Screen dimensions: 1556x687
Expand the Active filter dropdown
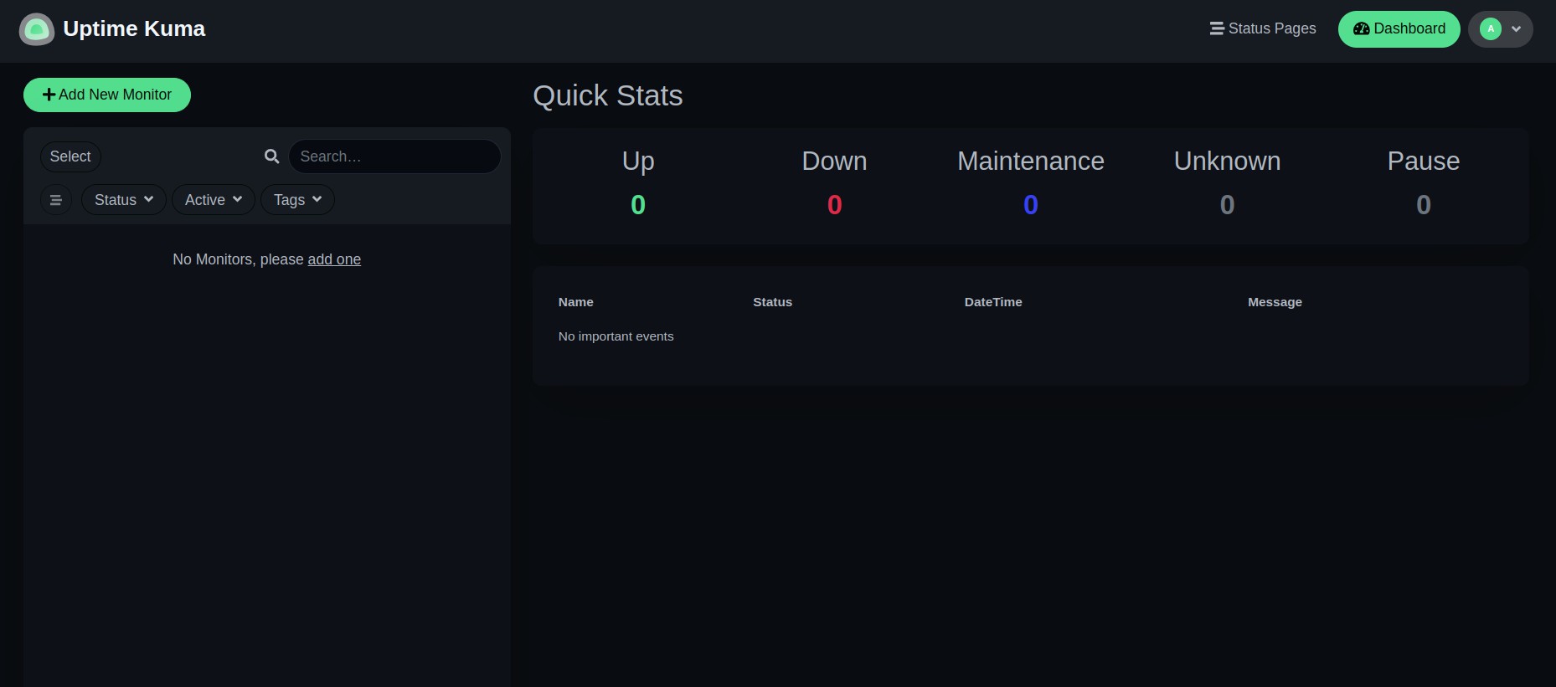click(x=213, y=200)
